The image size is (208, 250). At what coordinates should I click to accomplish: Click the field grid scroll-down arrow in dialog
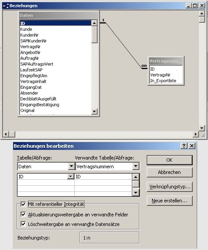[x=135, y=193]
